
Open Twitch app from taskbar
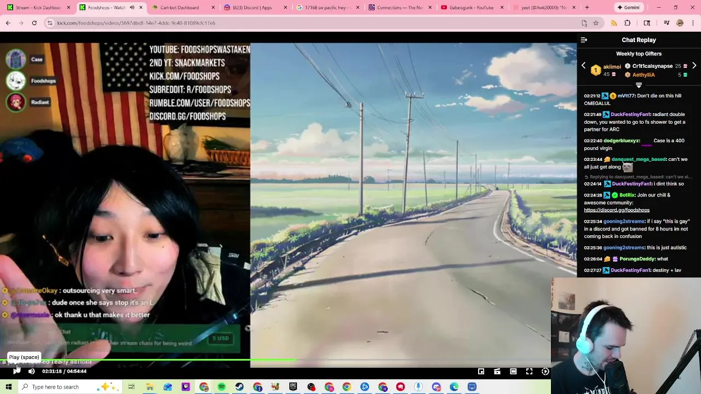point(186,387)
